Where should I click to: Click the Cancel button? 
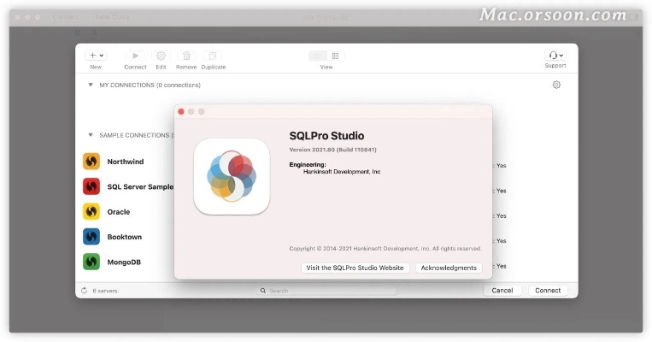tap(502, 291)
